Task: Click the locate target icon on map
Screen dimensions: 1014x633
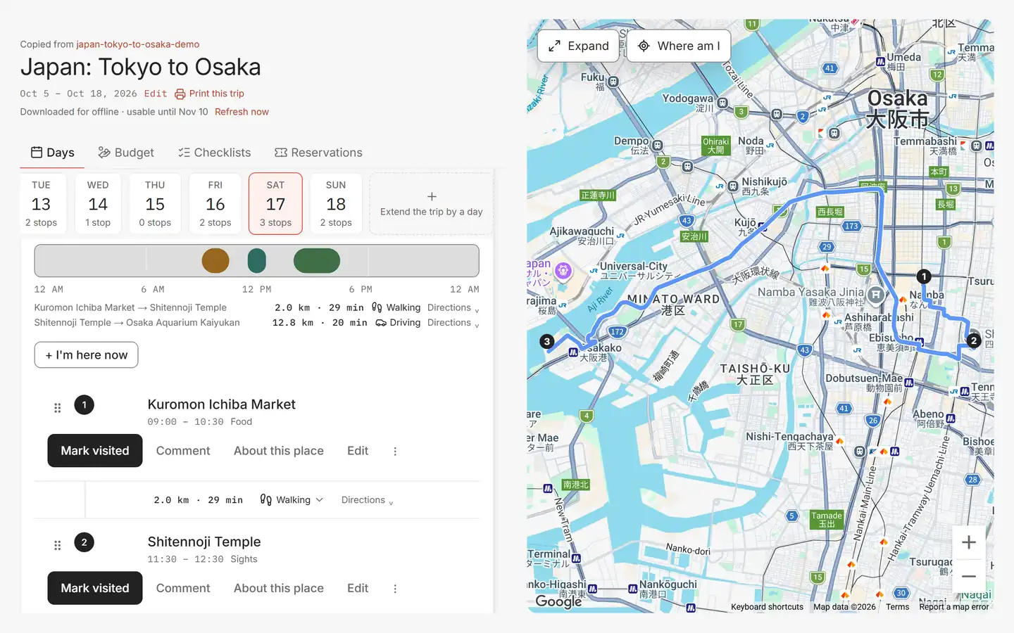Action: [x=644, y=46]
